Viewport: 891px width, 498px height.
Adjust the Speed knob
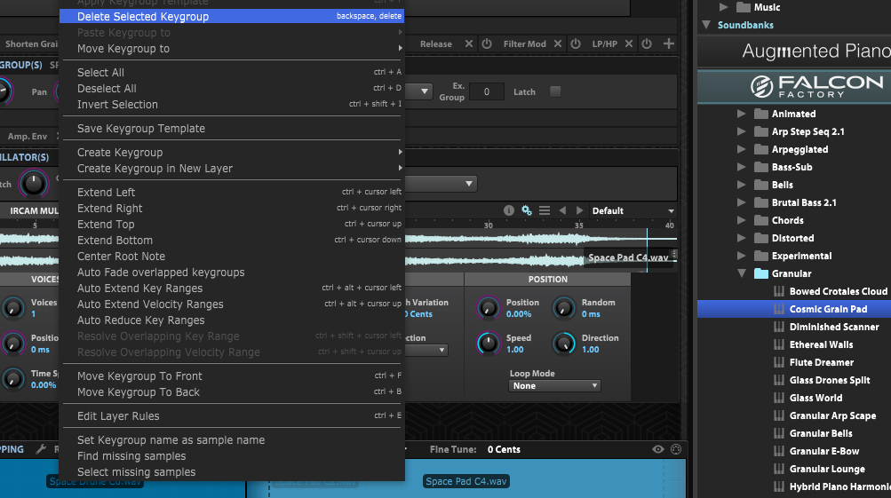click(x=488, y=344)
